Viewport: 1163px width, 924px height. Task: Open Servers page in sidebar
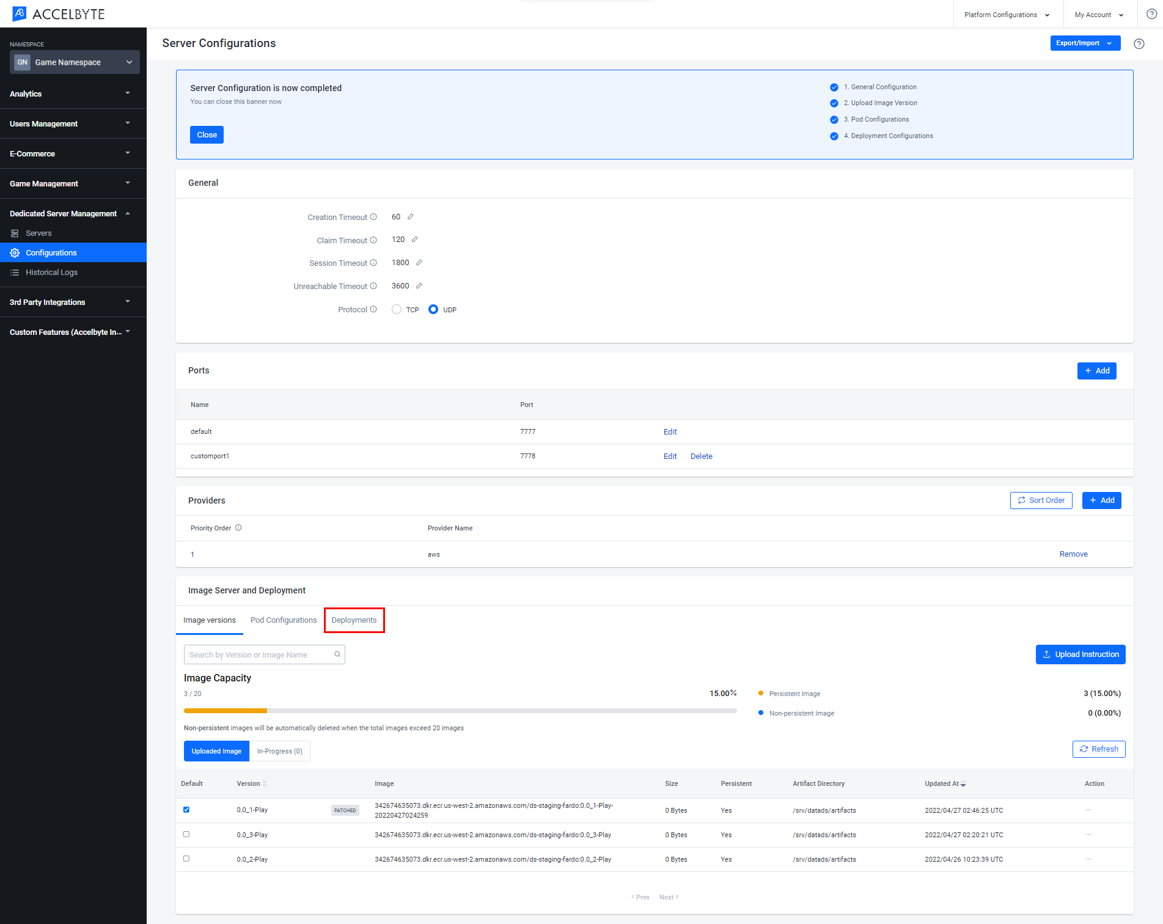tap(73, 233)
